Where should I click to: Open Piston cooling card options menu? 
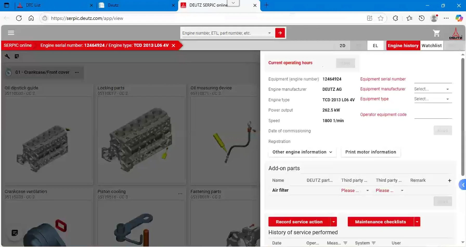180,194
